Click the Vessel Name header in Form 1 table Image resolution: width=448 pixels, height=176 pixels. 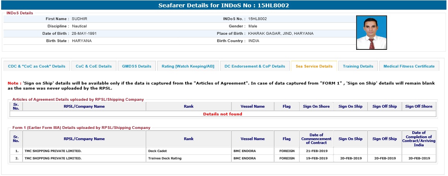pos(252,139)
